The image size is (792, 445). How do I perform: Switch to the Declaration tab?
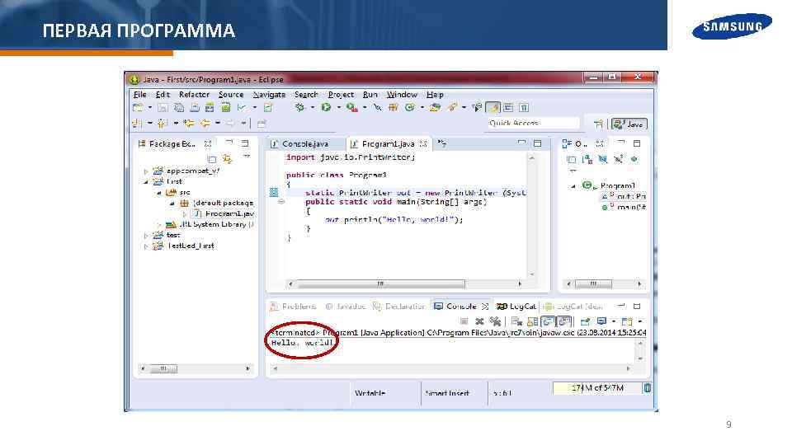coord(399,307)
